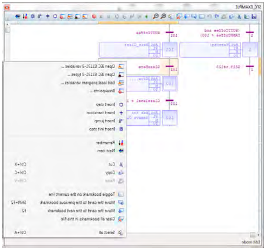Click the Edit mode status bar text
The image size is (265, 248).
click(x=251, y=242)
